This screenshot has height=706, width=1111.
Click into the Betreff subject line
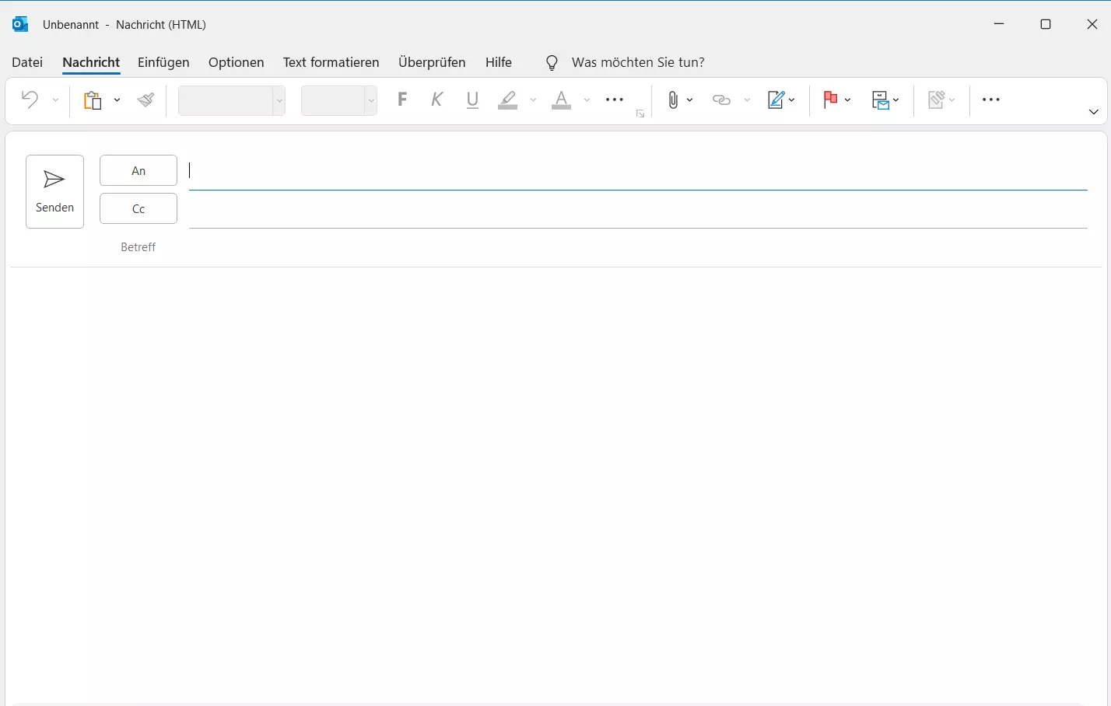(x=638, y=247)
